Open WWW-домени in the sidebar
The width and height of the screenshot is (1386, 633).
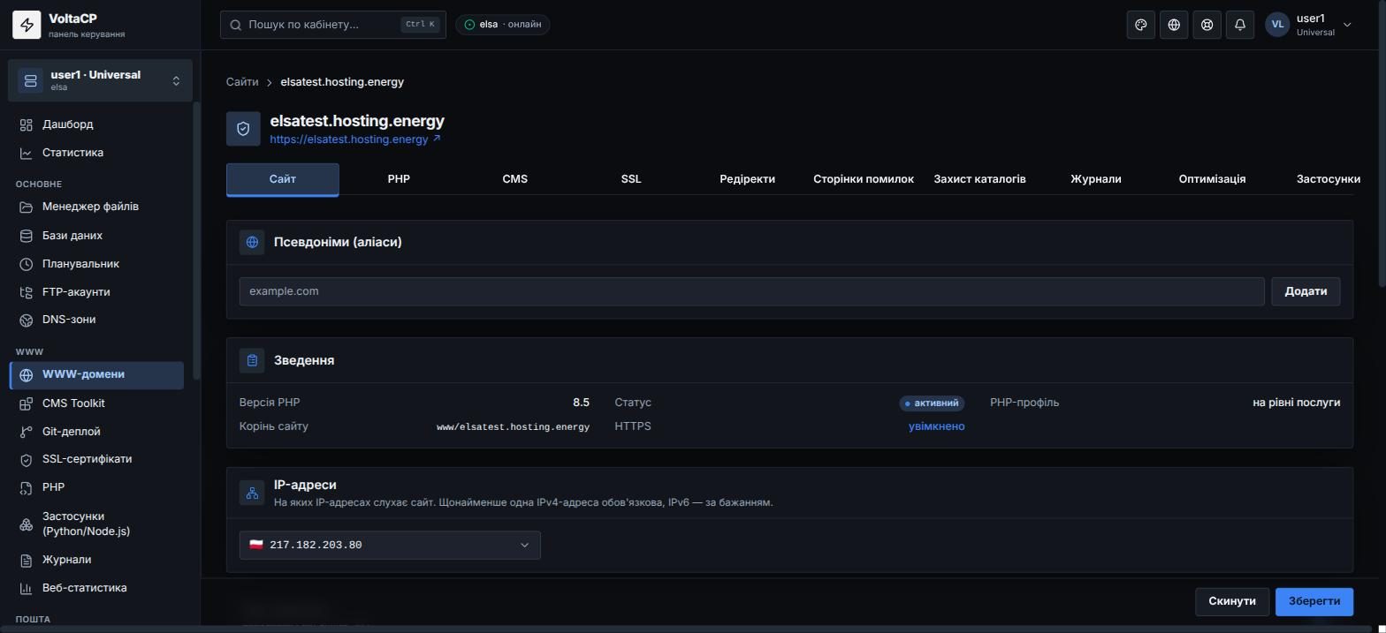97,375
